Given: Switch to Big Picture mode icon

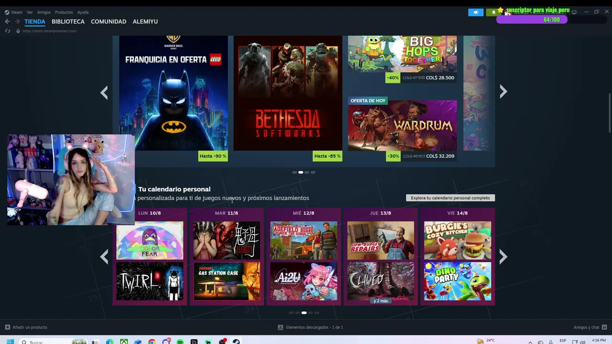Looking at the screenshot, I should [x=574, y=12].
